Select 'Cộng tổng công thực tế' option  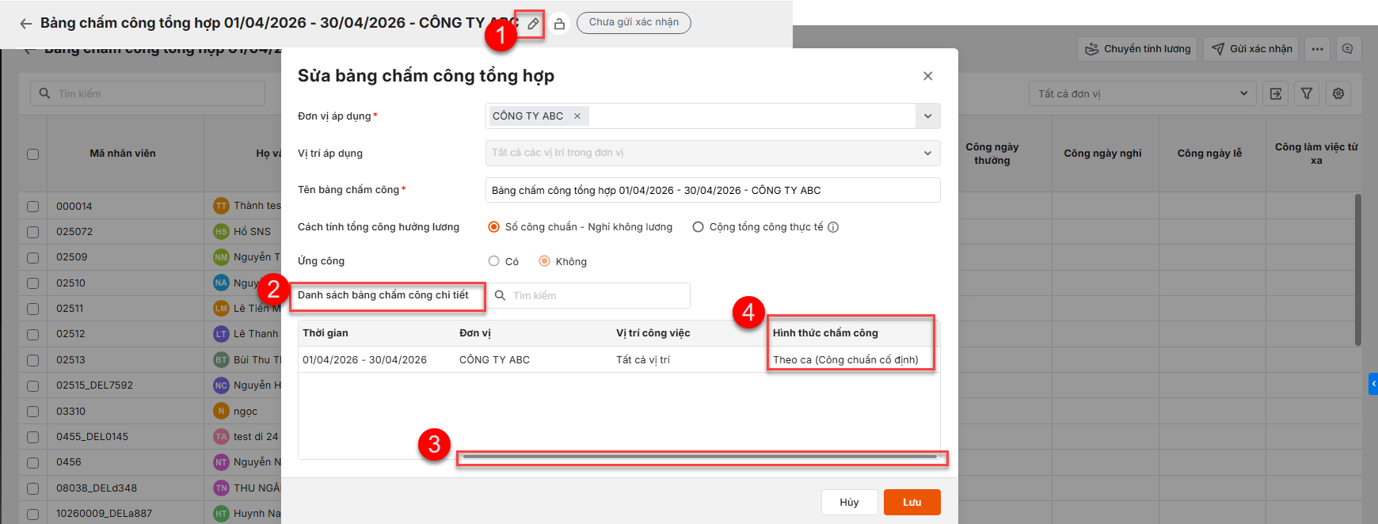click(698, 227)
